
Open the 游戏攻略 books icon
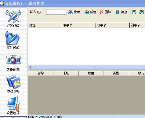point(13,82)
